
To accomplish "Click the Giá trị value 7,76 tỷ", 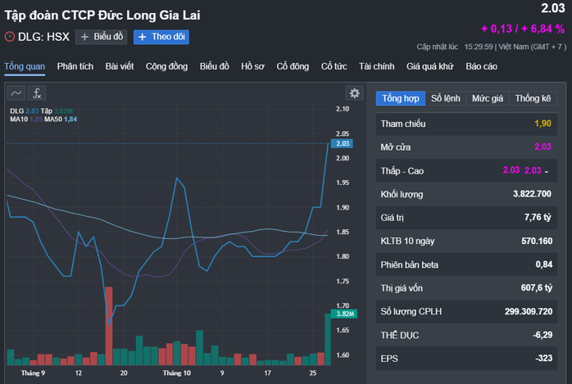I will click(x=538, y=218).
